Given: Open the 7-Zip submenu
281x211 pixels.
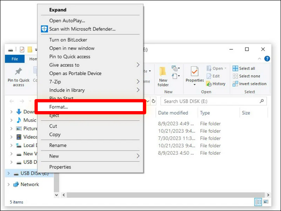Looking at the screenshot, I should click(138, 82).
